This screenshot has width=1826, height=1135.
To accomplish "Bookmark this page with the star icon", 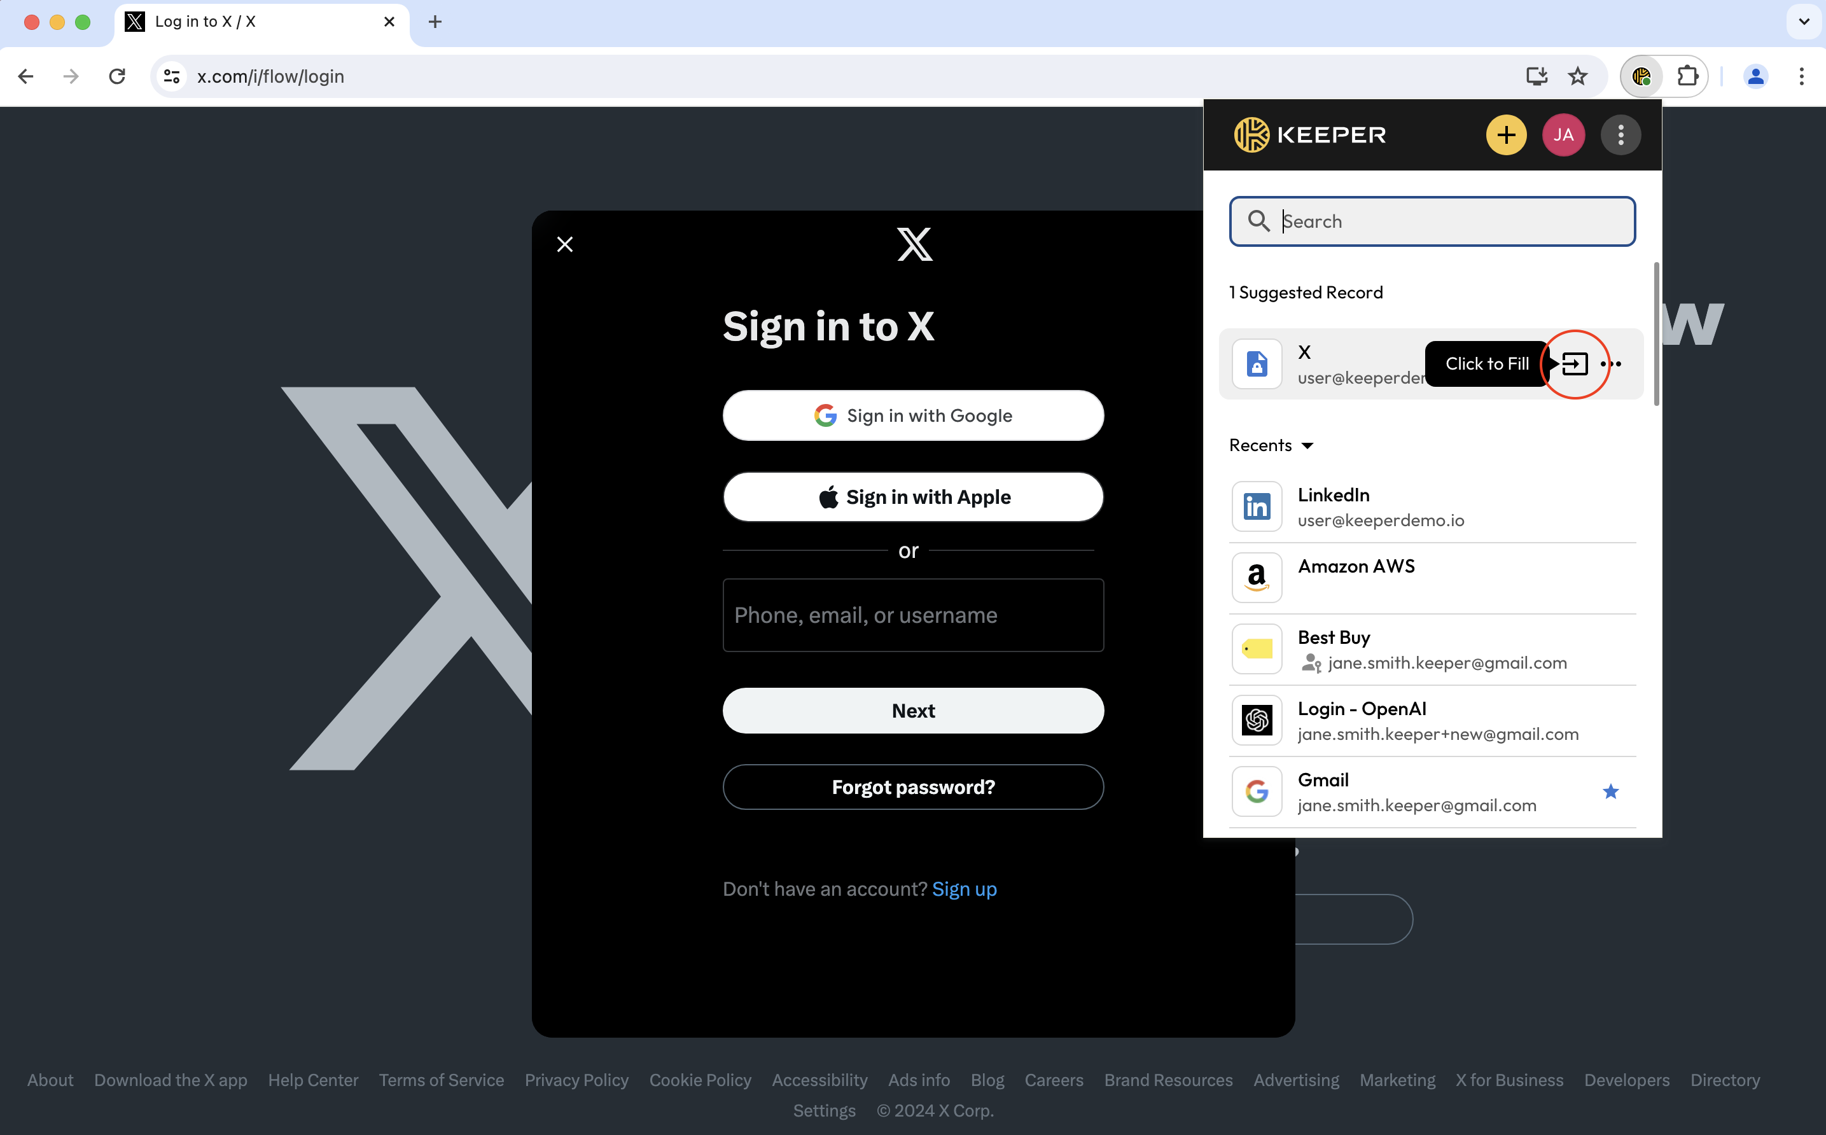I will (1578, 76).
